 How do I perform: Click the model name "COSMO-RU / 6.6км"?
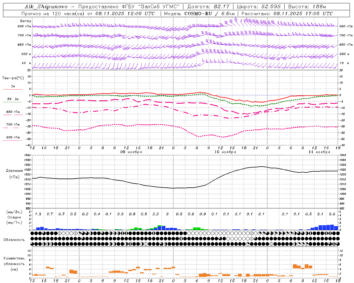tap(209, 14)
